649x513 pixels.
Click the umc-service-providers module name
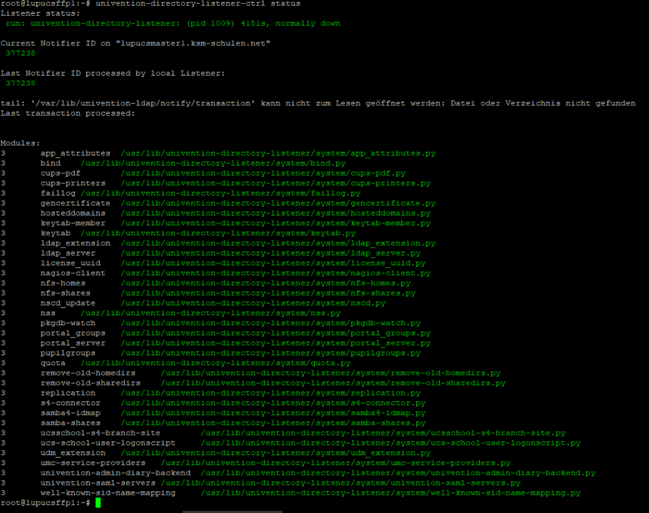pos(93,463)
